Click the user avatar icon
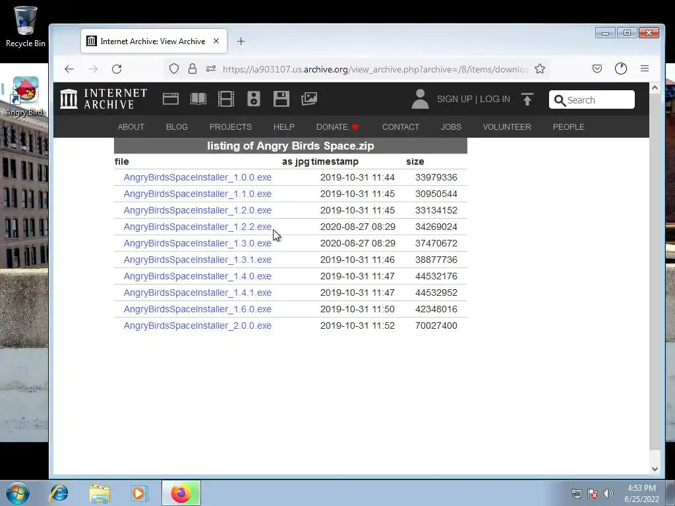The height and width of the screenshot is (506, 675). [420, 99]
